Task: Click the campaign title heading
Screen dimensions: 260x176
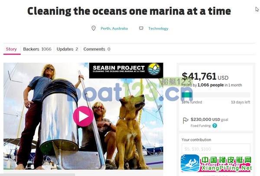Action: [129, 11]
